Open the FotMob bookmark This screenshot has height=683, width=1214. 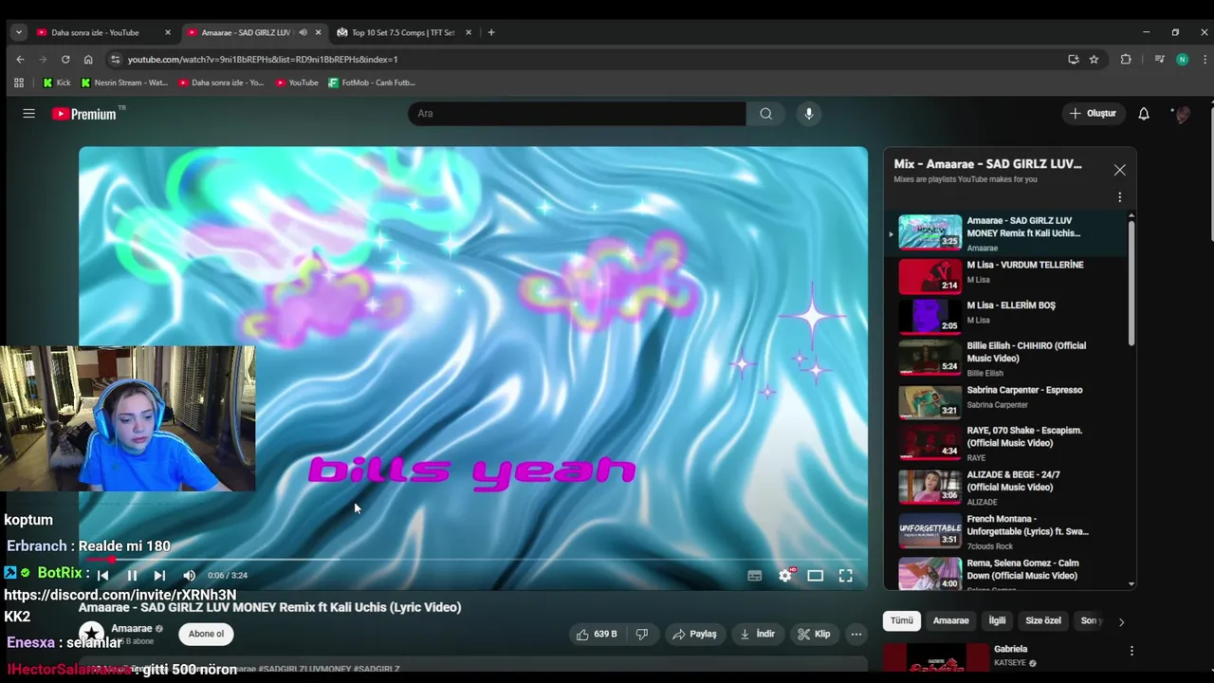tap(372, 83)
